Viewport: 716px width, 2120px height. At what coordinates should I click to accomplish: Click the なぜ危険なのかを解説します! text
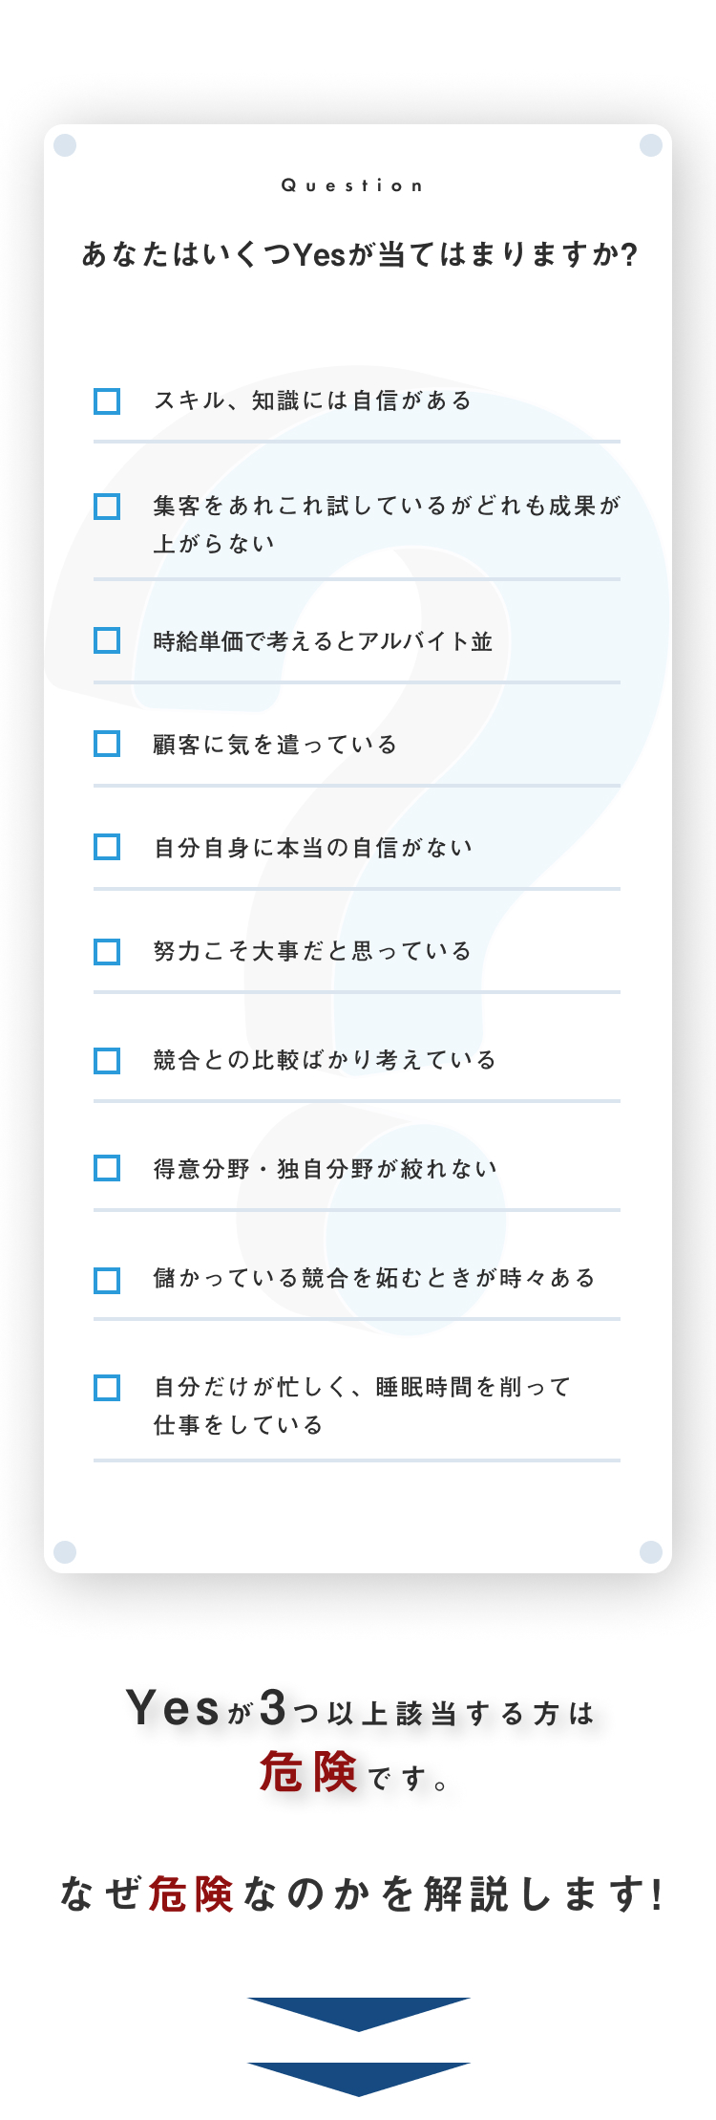click(360, 1893)
